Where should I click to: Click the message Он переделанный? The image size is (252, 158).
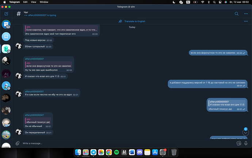coord(38,132)
